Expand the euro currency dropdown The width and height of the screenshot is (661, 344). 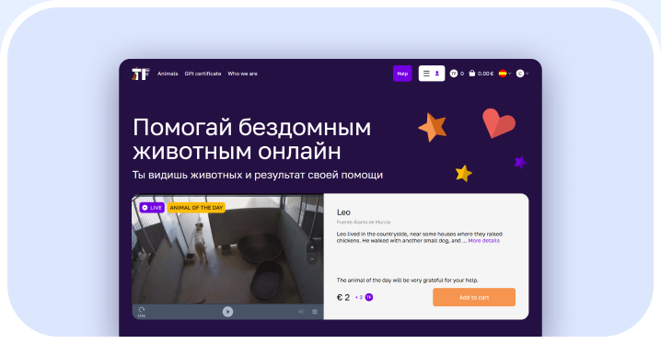click(522, 74)
